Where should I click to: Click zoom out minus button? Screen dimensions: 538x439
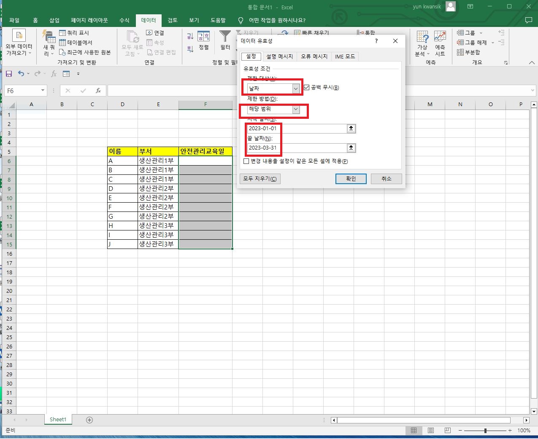[460, 431]
